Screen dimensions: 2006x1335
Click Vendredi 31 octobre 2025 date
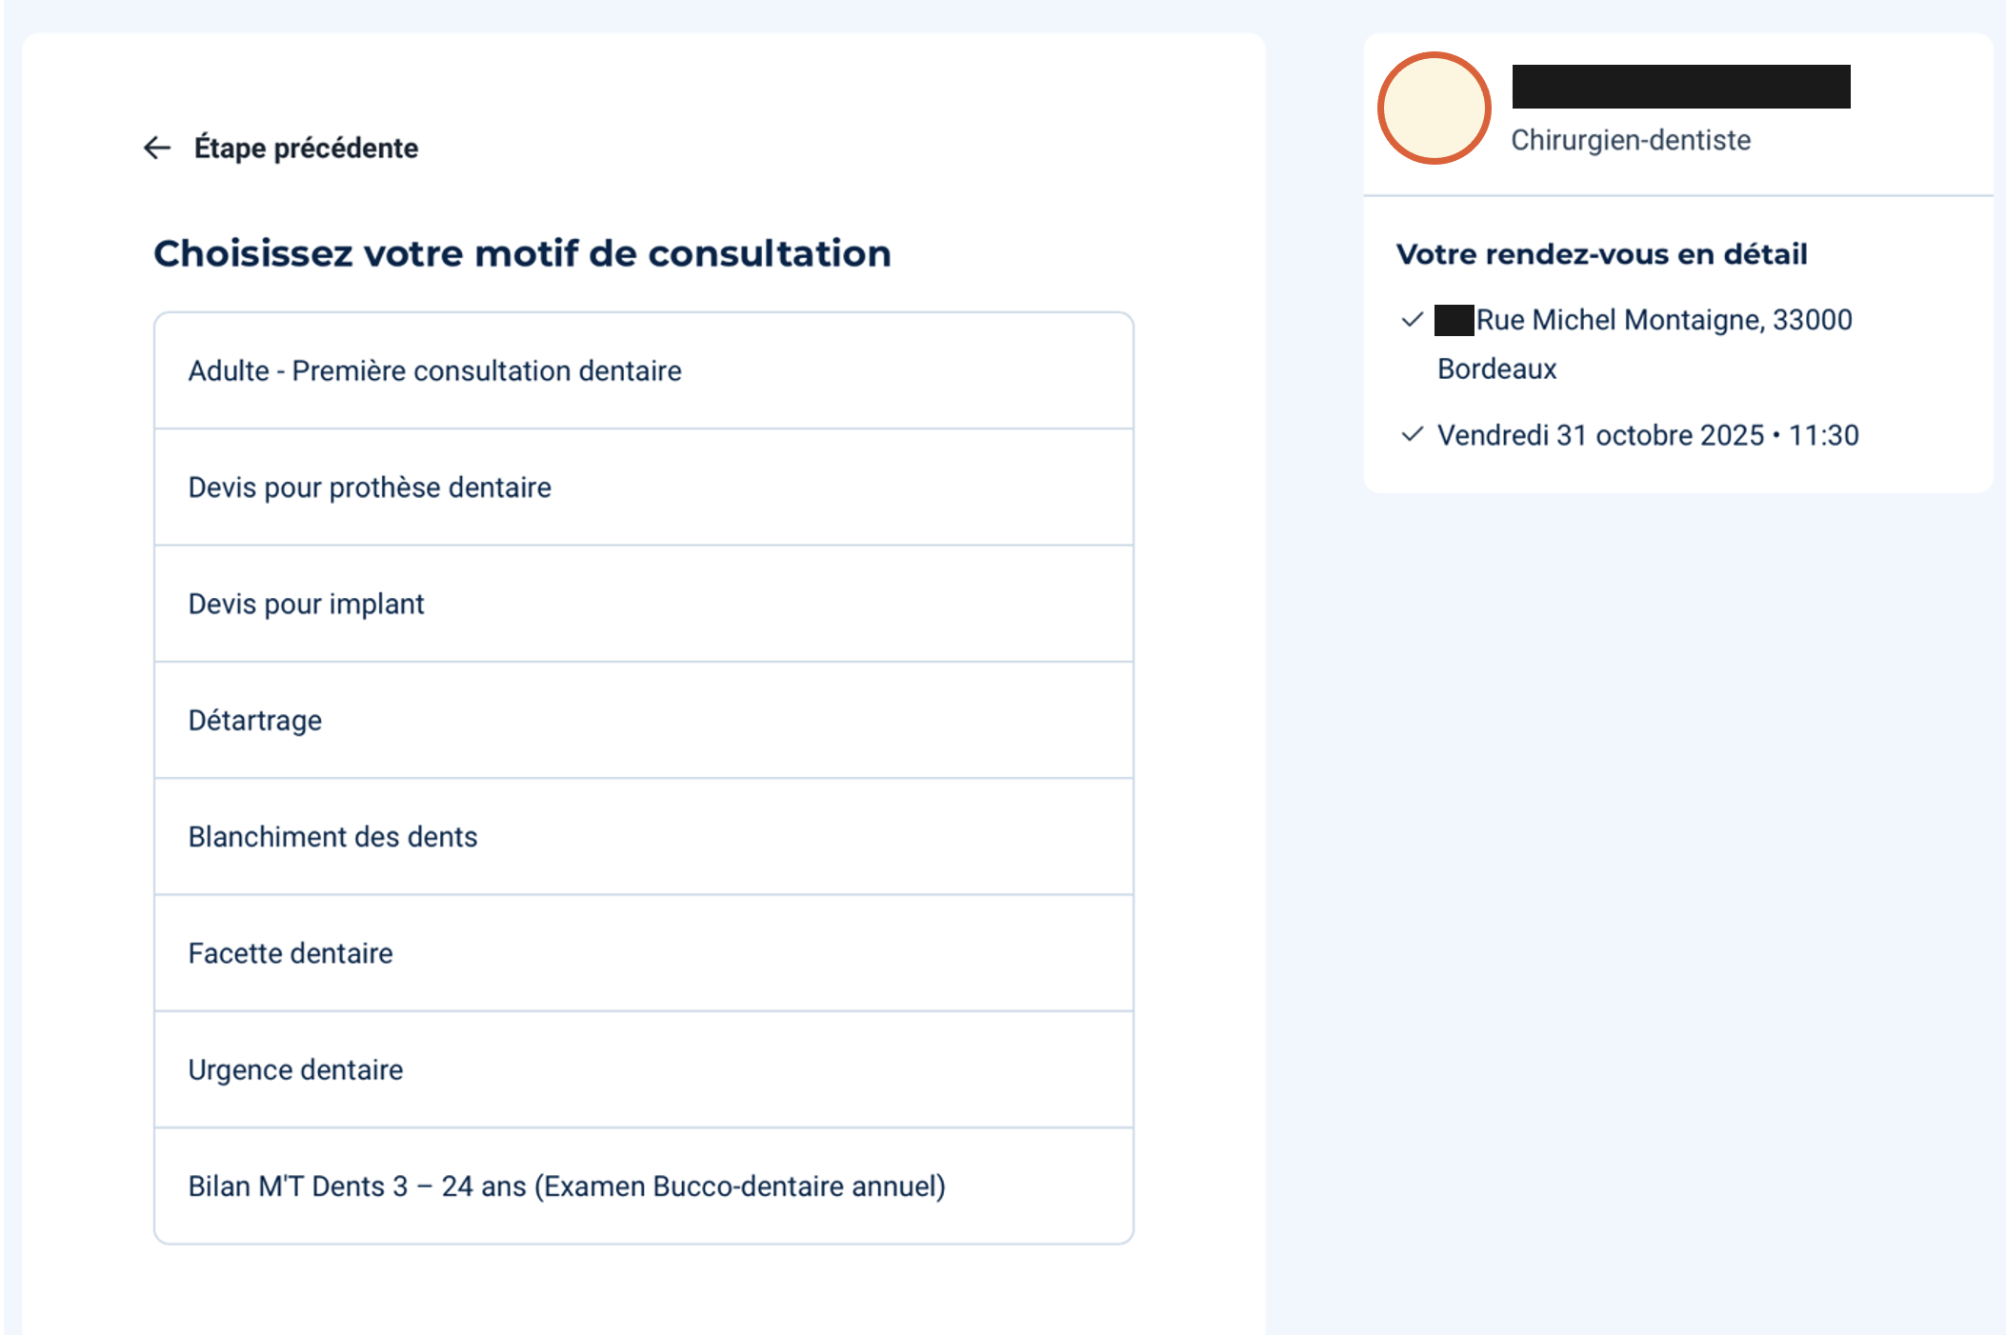pyautogui.click(x=1600, y=435)
